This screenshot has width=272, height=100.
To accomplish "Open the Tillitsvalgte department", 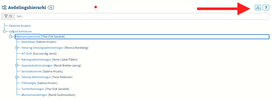I will point(29,83).
